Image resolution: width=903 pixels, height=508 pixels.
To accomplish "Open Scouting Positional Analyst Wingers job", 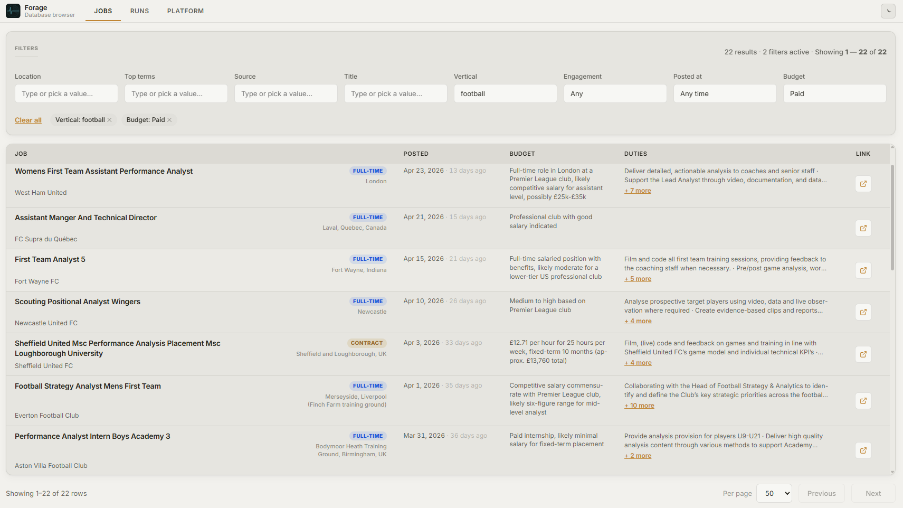I will pos(78,302).
